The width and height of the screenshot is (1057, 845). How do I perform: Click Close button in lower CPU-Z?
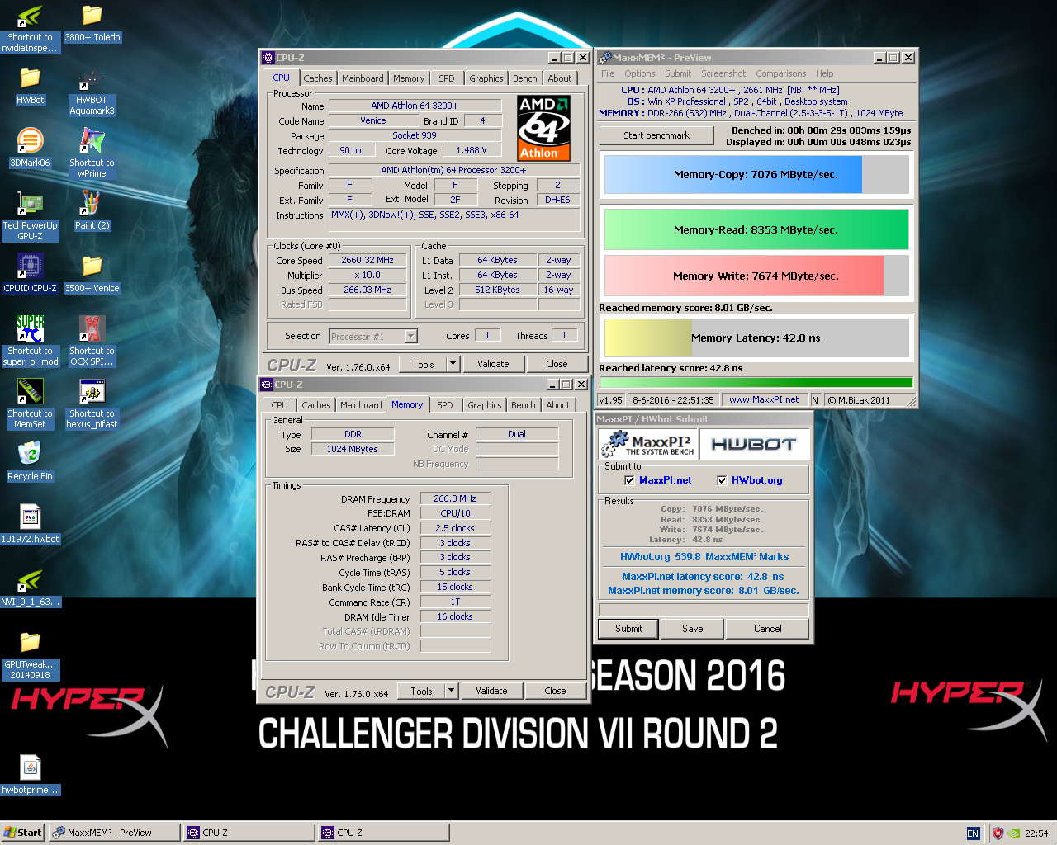click(x=555, y=691)
